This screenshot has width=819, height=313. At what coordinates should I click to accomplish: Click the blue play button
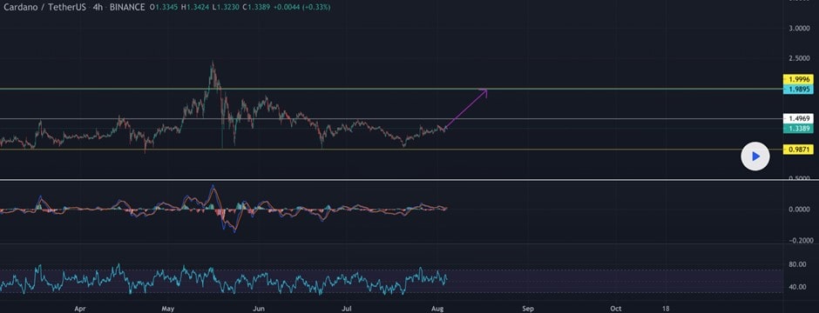click(755, 156)
